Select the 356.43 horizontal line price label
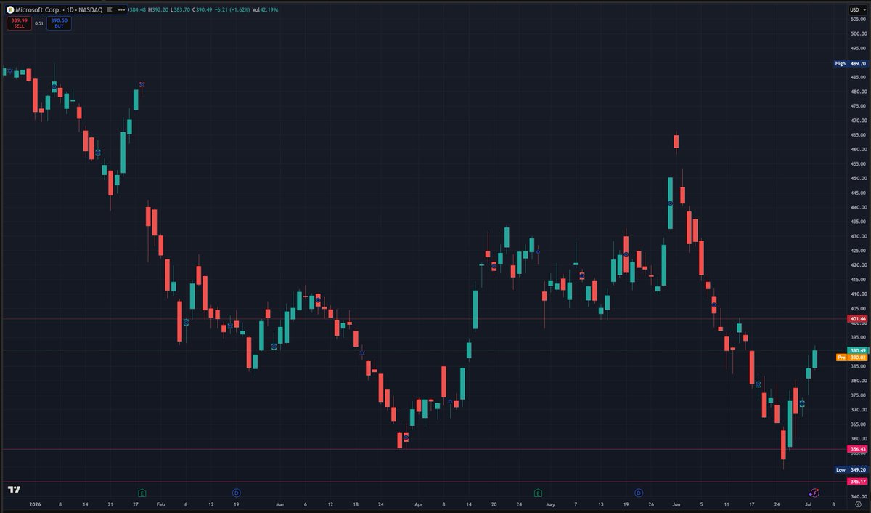Viewport: 871px width, 513px height. tap(858, 449)
